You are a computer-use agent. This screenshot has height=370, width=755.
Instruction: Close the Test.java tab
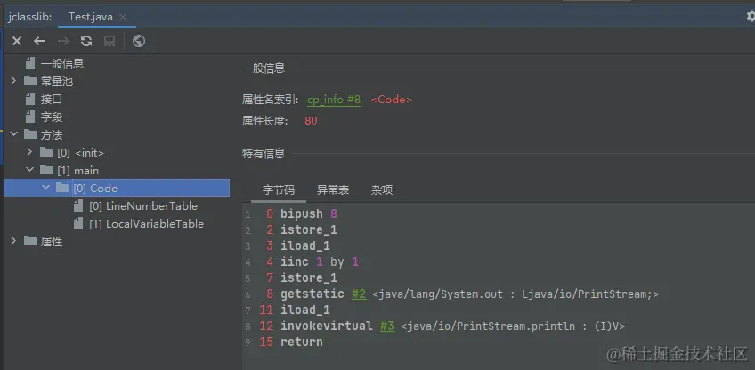coord(123,17)
